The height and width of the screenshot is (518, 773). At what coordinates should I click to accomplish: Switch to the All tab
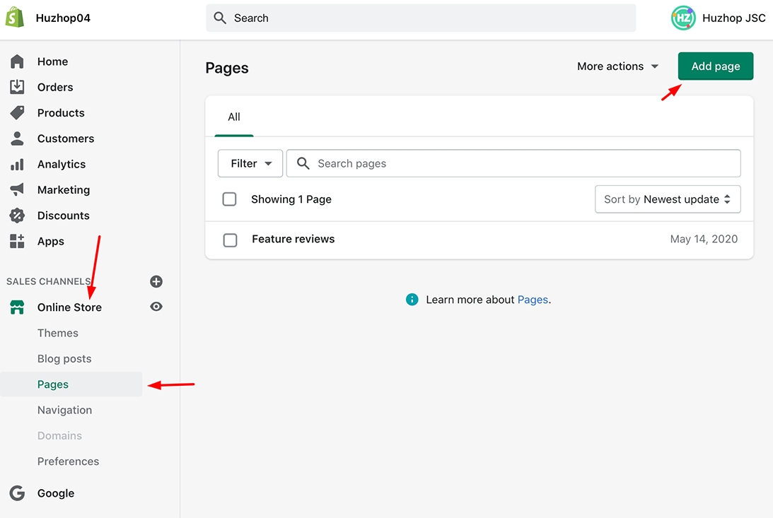pos(234,117)
